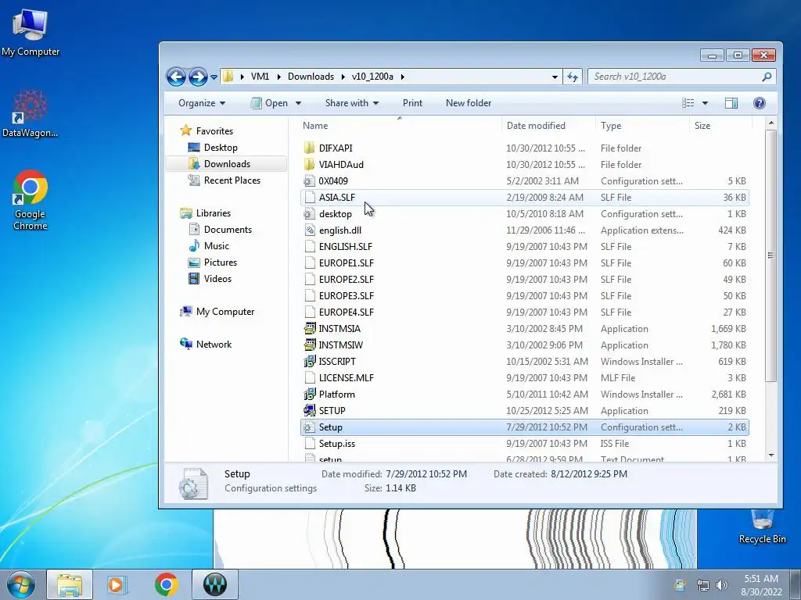
Task: Select the Platform installer package icon
Action: click(x=309, y=395)
